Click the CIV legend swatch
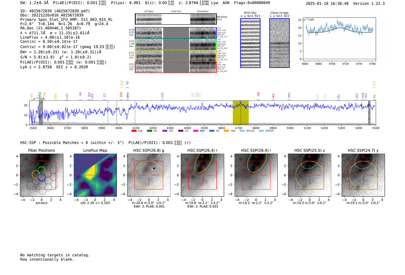405x275 pixels. 165,131
